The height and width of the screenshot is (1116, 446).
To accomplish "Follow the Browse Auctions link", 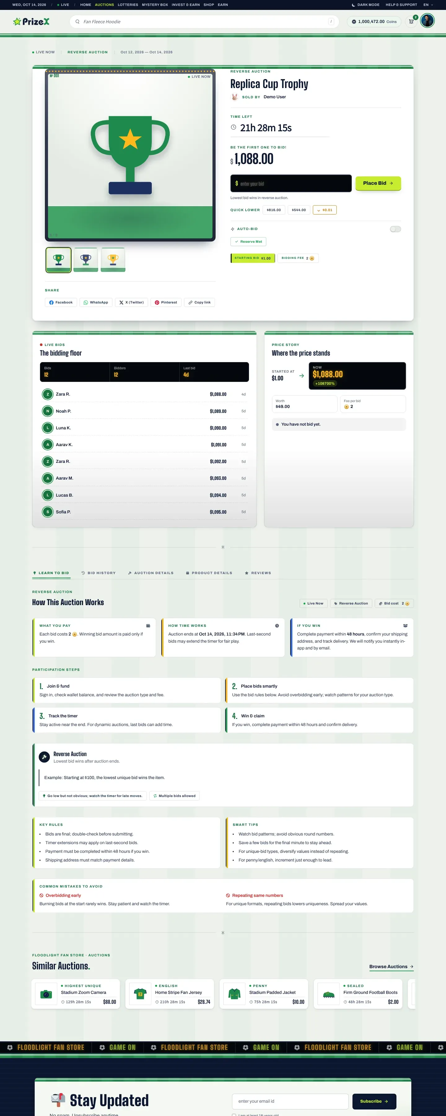I will (391, 967).
